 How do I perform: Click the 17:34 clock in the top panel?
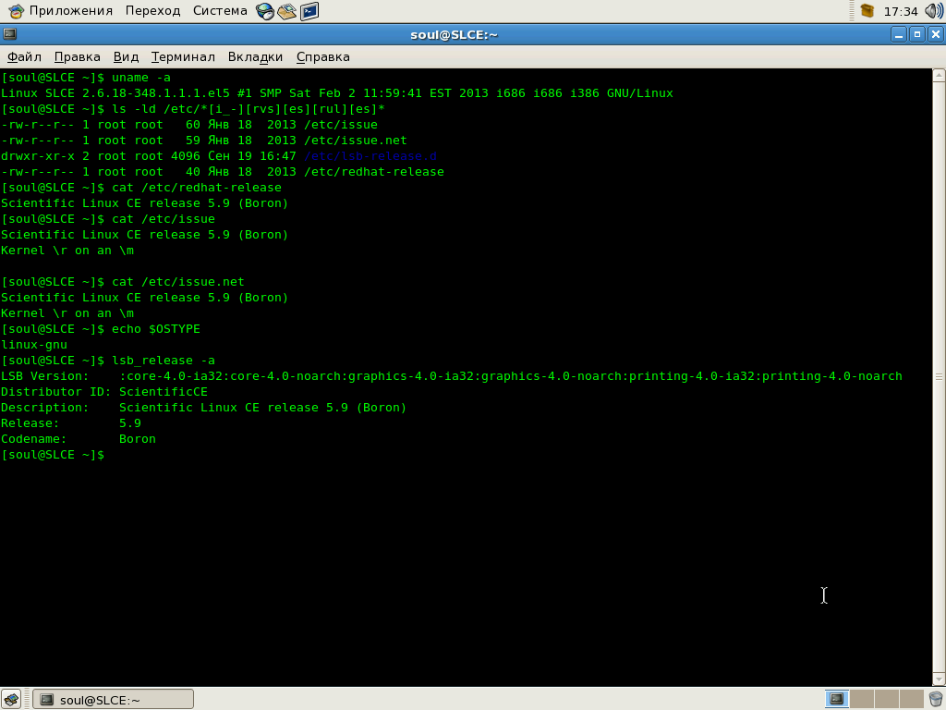[900, 11]
